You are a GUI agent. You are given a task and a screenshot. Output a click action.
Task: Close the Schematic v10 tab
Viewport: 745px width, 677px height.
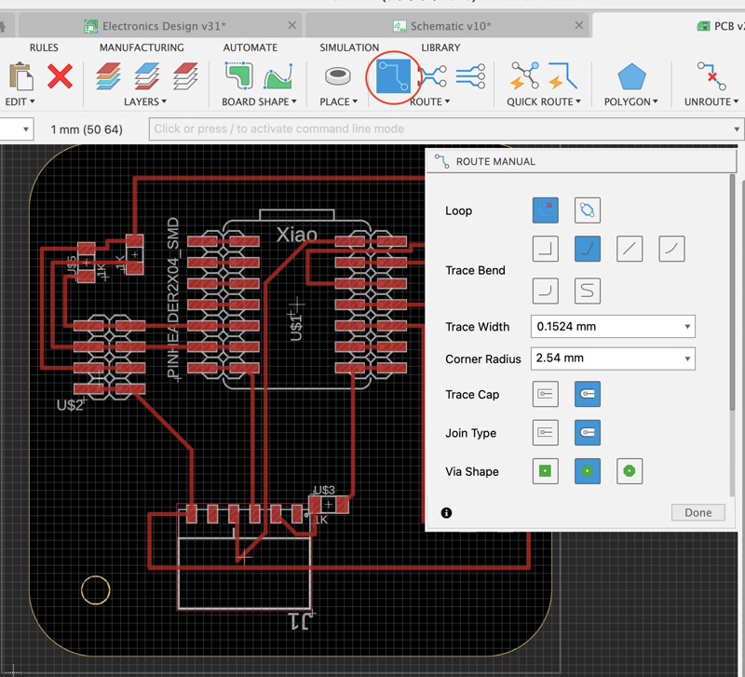[x=578, y=25]
